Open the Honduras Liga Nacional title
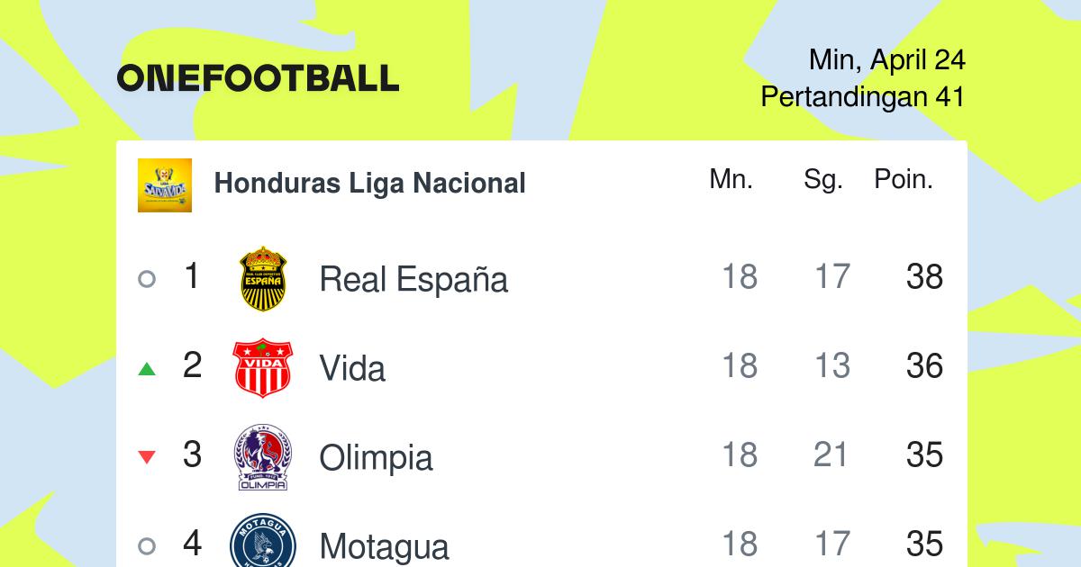This screenshot has width=1081, height=567. [x=369, y=184]
